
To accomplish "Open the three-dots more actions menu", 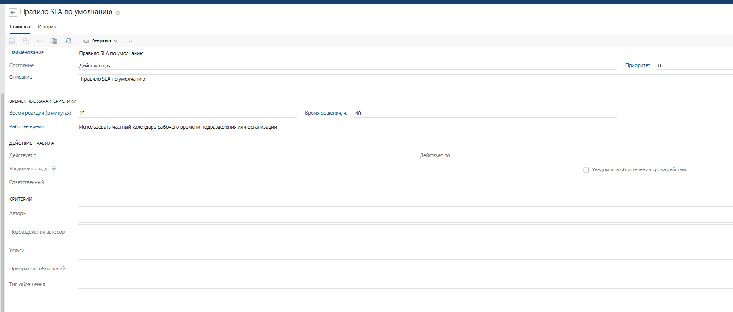I will coord(130,41).
